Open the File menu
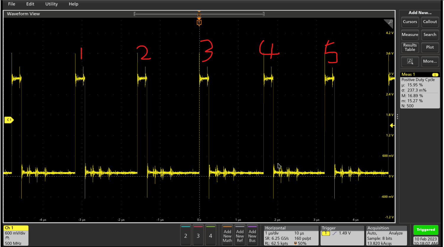Screen dimensions: 444x247 click(x=12, y=4)
